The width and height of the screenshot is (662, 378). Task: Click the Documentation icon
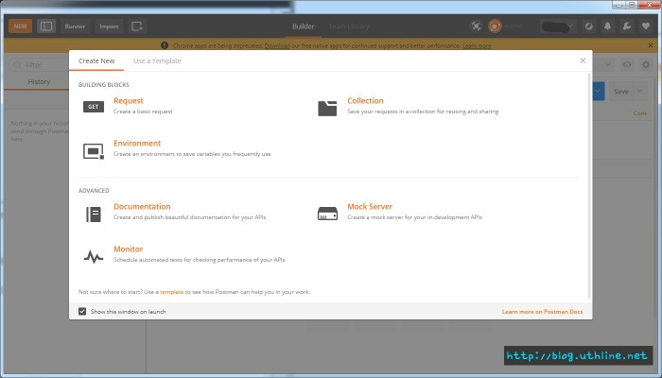[94, 215]
